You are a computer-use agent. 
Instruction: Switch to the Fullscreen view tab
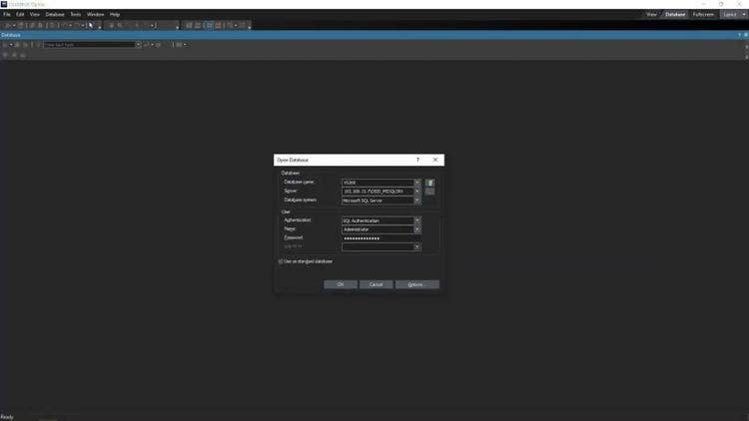click(703, 15)
